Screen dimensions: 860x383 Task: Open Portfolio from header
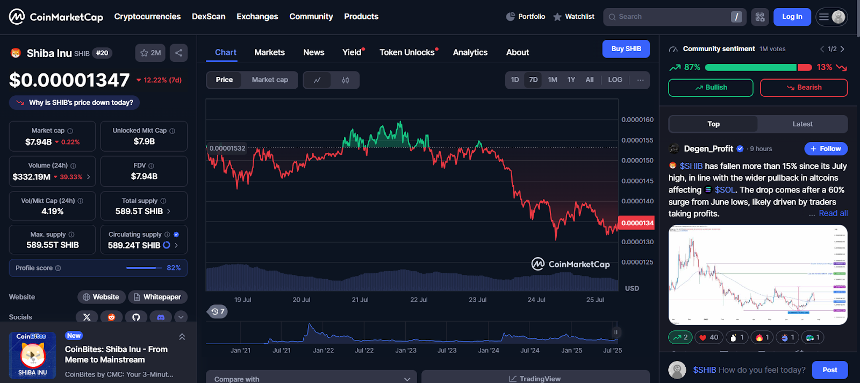click(526, 17)
